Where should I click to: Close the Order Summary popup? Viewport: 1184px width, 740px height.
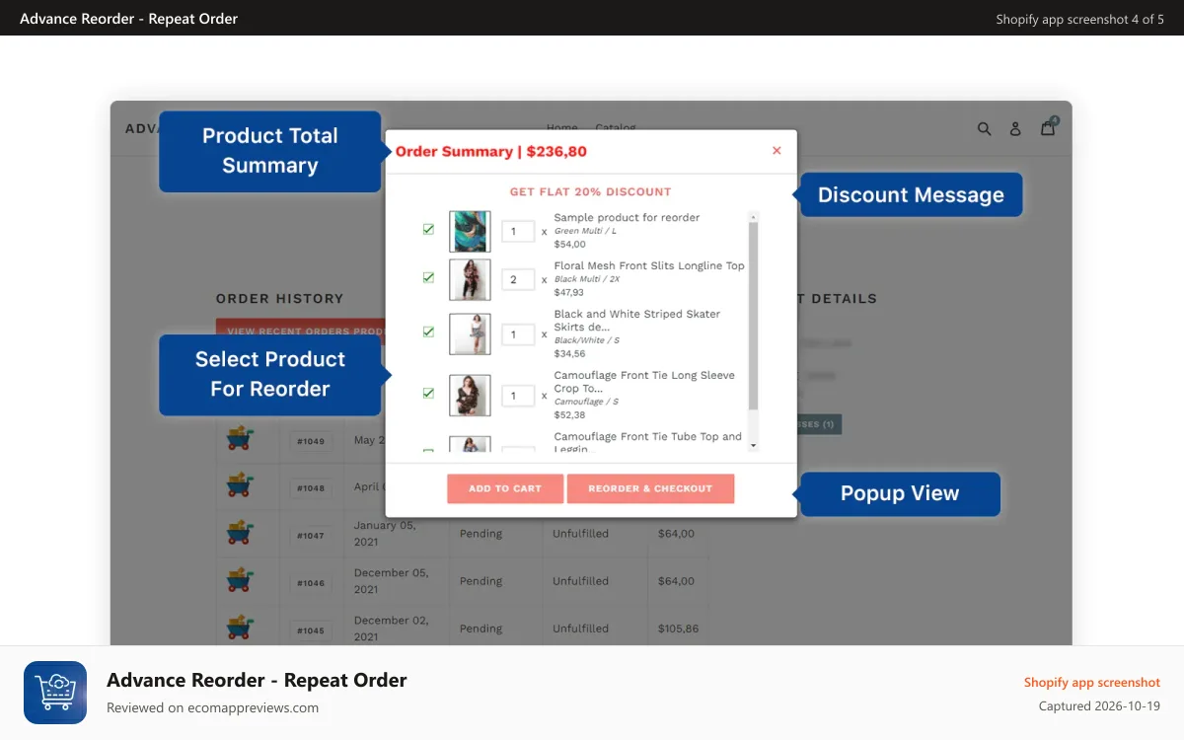click(777, 151)
